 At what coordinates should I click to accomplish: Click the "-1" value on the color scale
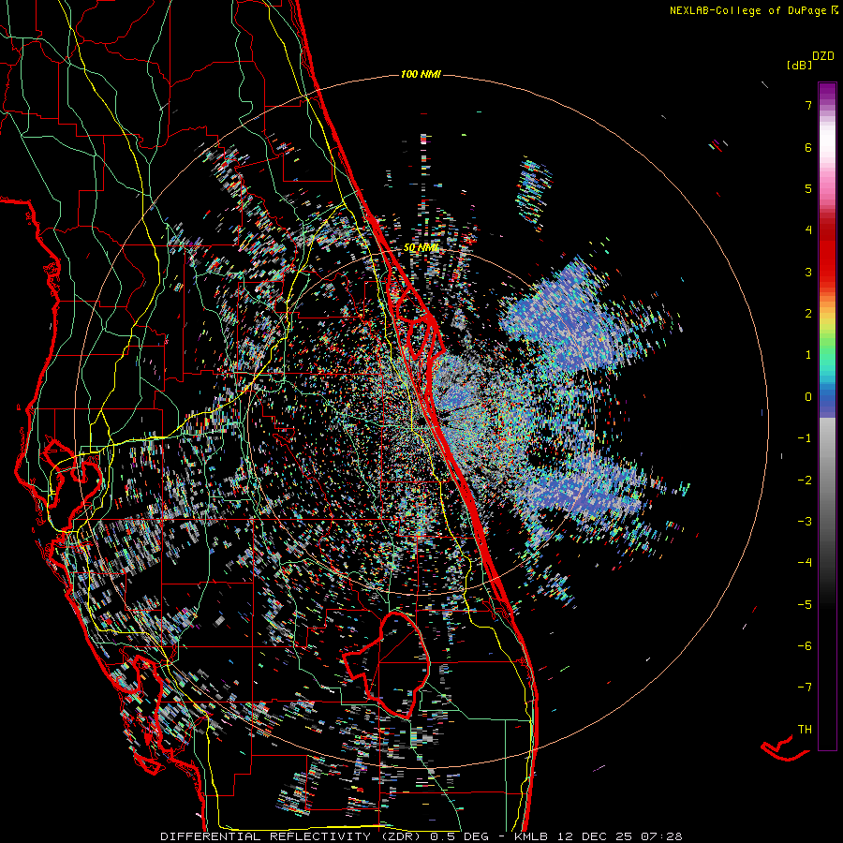[805, 438]
